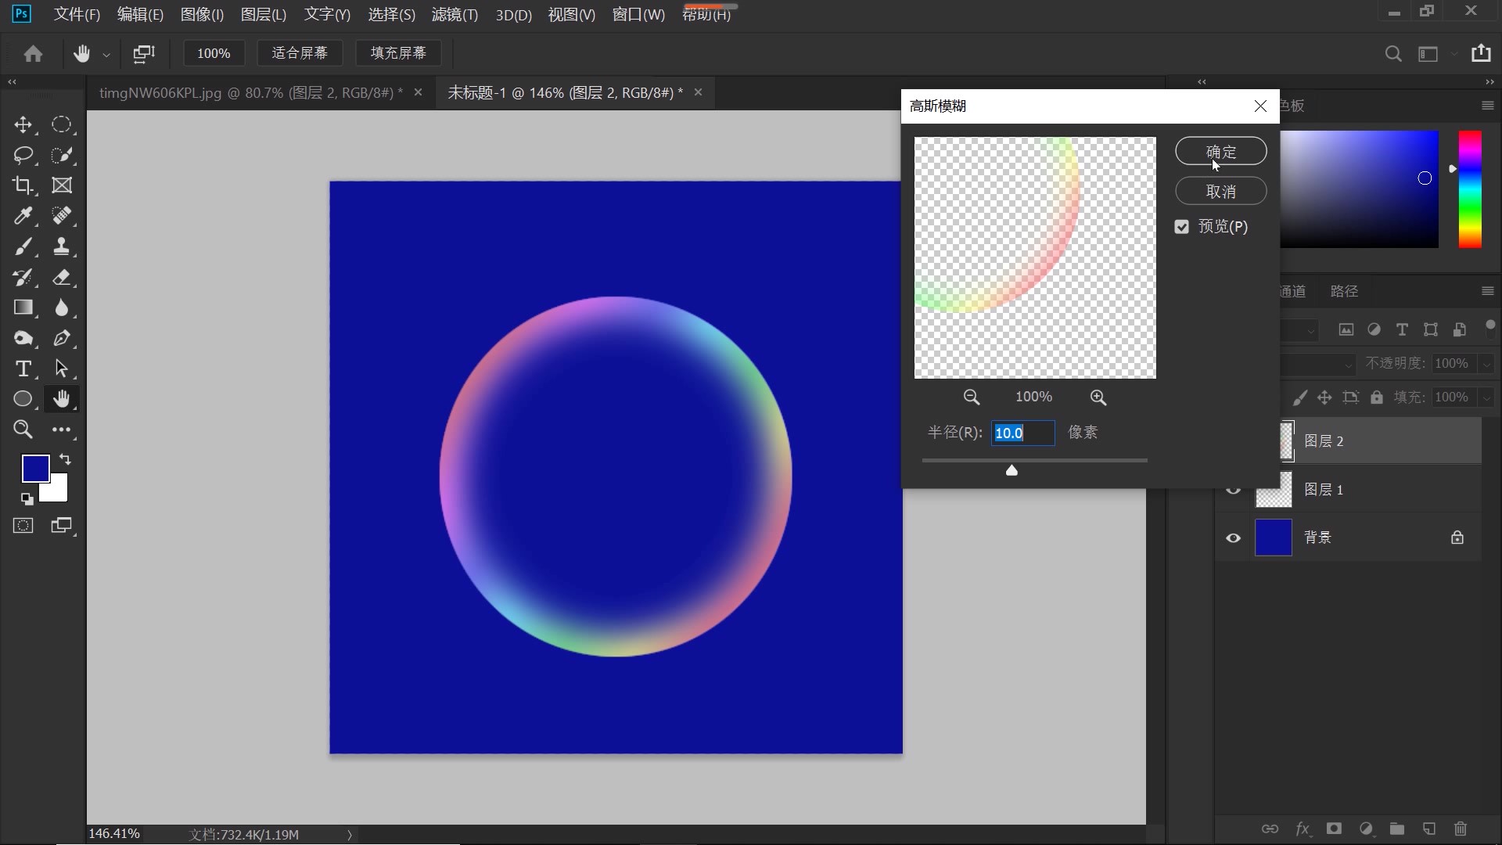Toggle 图层 1 layer visibility
This screenshot has width=1502, height=845.
[1233, 490]
